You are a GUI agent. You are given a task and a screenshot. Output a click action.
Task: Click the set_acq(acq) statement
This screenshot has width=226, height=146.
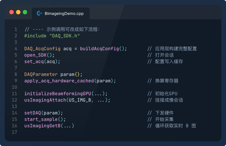[x=42, y=62]
